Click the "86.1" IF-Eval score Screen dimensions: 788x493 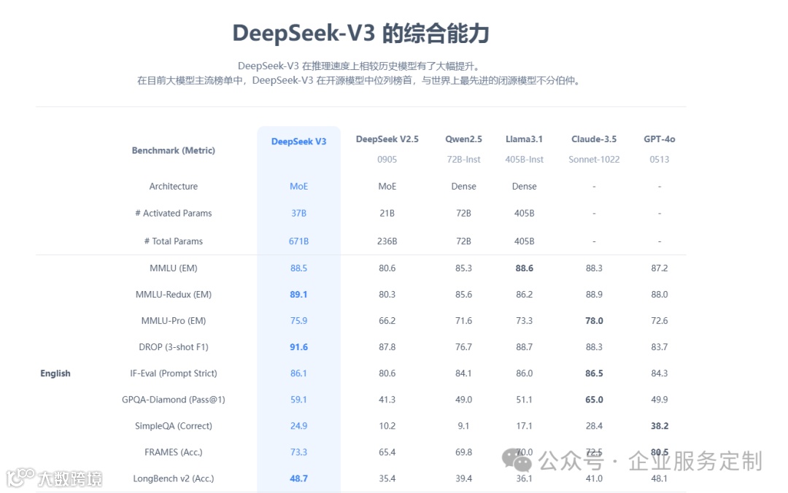click(x=298, y=373)
